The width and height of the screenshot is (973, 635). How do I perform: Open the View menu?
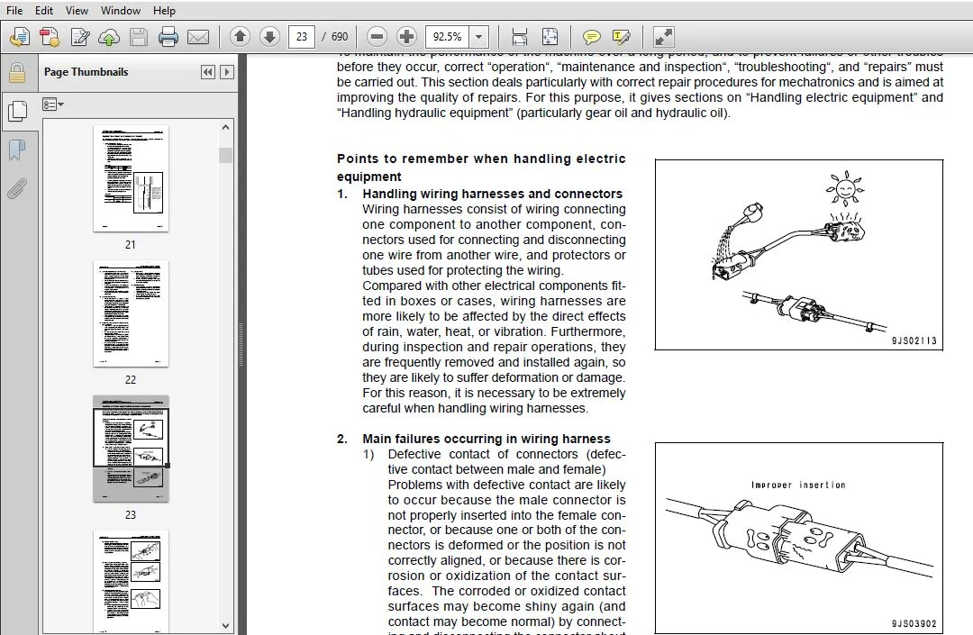point(77,11)
